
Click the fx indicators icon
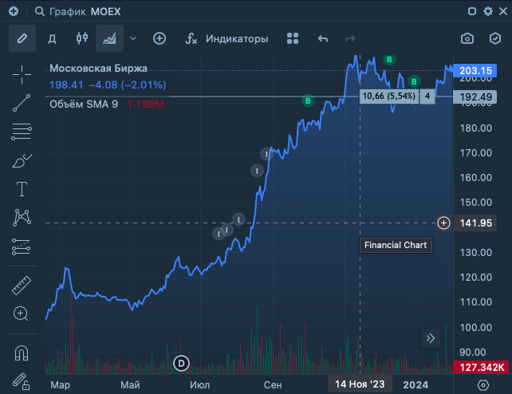pos(191,38)
